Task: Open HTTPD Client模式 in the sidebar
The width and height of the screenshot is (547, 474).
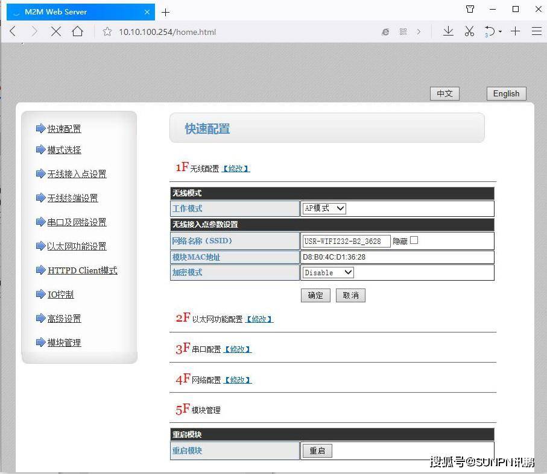Action: pos(83,270)
